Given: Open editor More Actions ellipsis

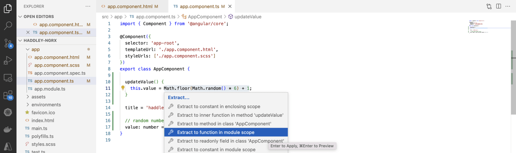Looking at the screenshot, I should (508, 6).
